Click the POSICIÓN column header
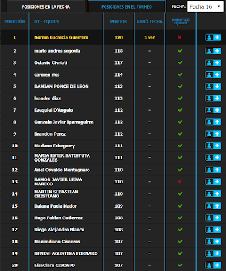Viewport: 226px width, 271px height. 15,22
